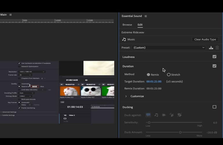Viewport: 223px width, 145px height.
Task: Click the Restrict to bitrate input field
Action: tap(34, 86)
